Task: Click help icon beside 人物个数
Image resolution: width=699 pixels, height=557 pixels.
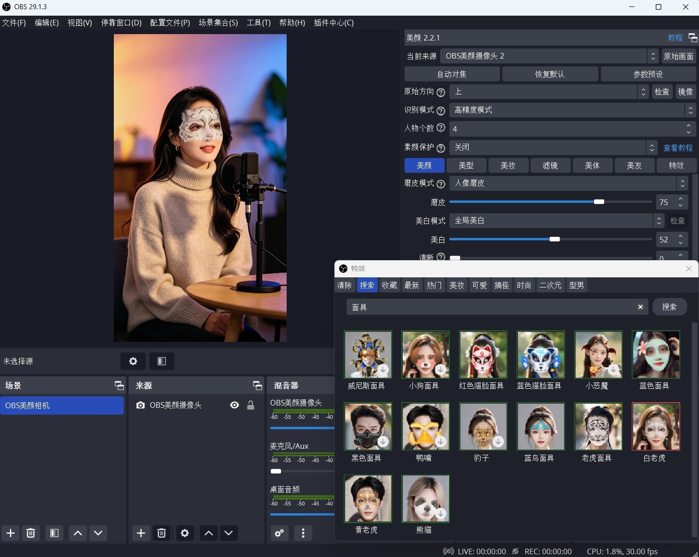Action: coord(441,128)
